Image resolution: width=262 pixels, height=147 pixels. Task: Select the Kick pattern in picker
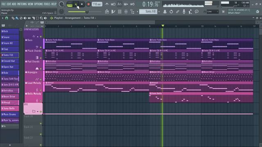[10, 31]
